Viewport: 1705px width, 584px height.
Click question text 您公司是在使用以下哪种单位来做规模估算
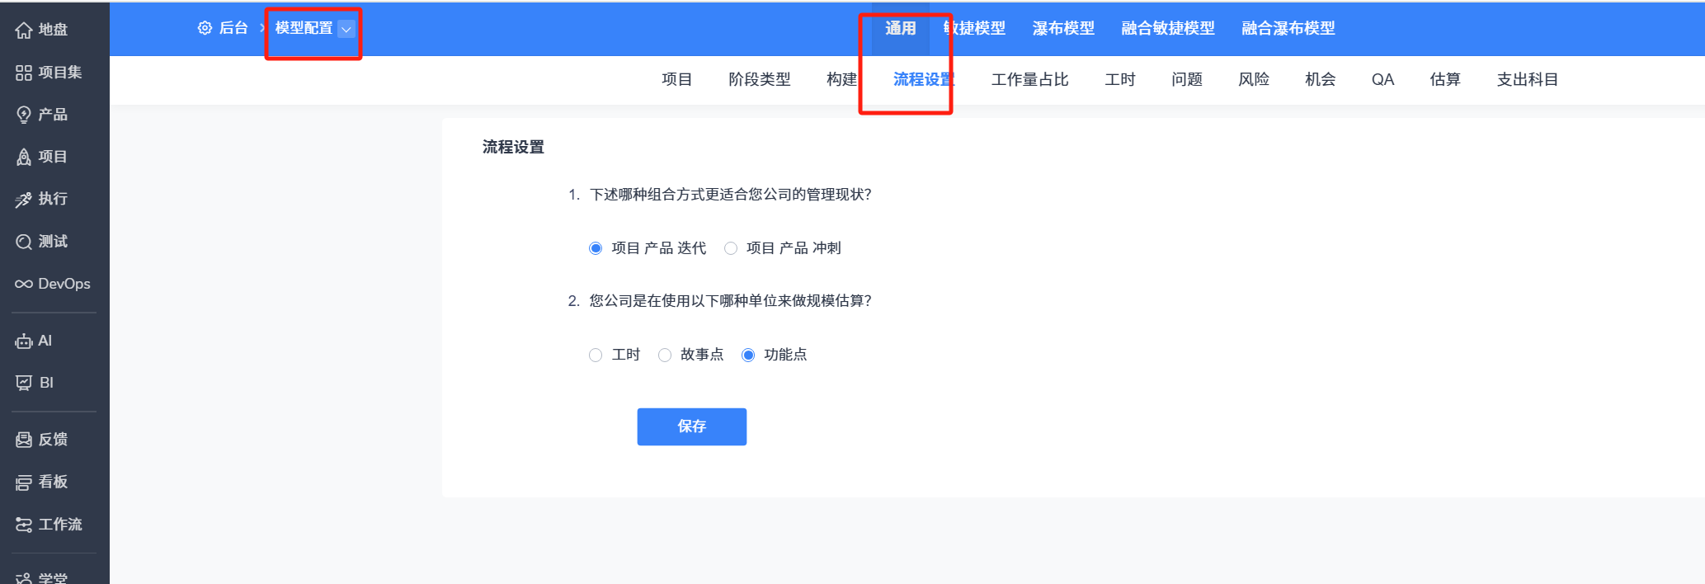pyautogui.click(x=731, y=301)
